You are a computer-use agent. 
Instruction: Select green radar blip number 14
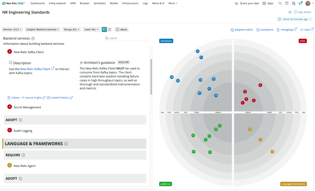[193, 135]
